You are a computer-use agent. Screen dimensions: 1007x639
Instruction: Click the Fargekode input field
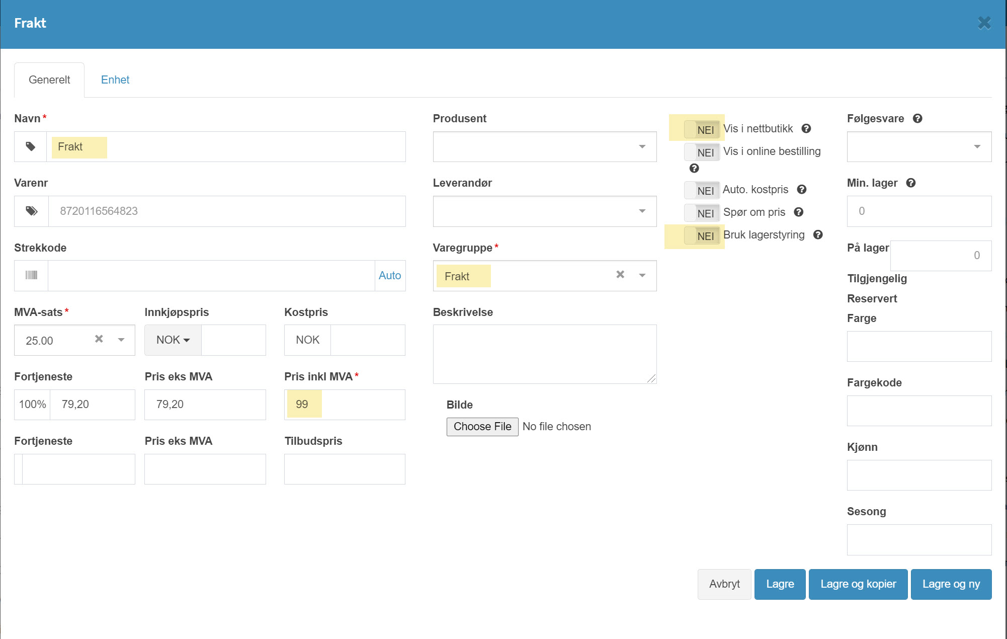919,411
